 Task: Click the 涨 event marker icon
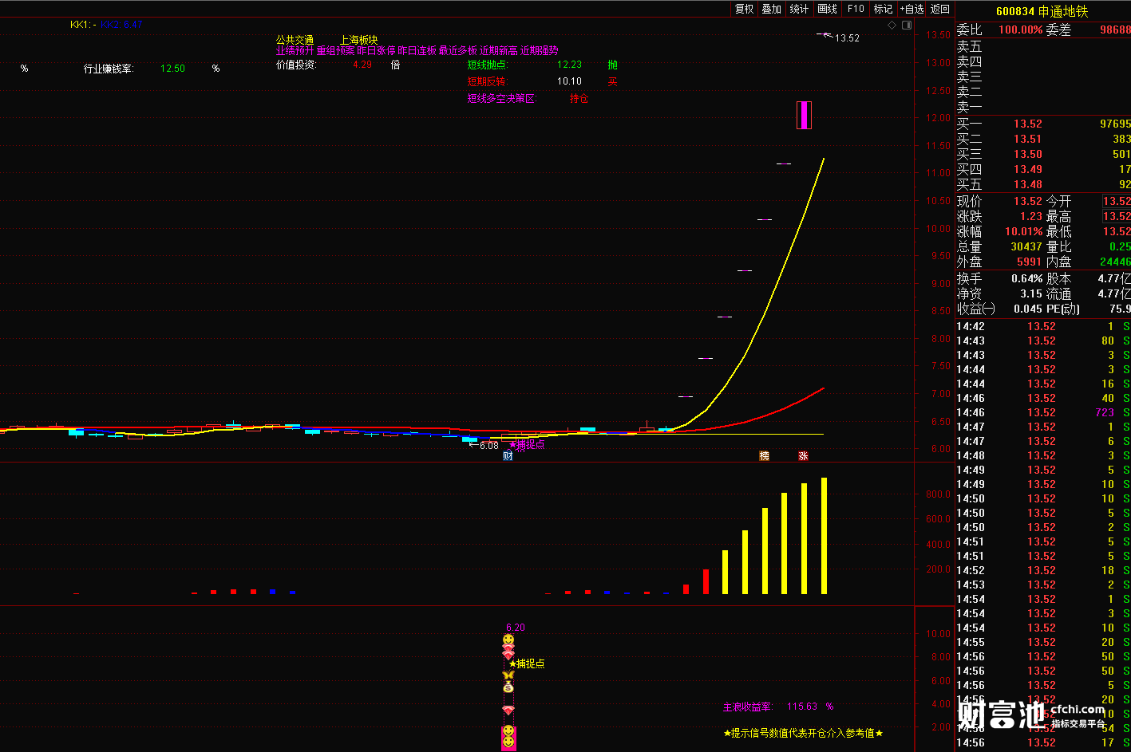point(803,456)
